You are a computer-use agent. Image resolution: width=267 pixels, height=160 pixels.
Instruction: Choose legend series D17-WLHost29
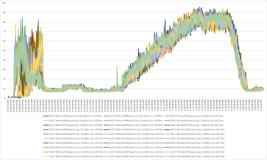(133, 156)
